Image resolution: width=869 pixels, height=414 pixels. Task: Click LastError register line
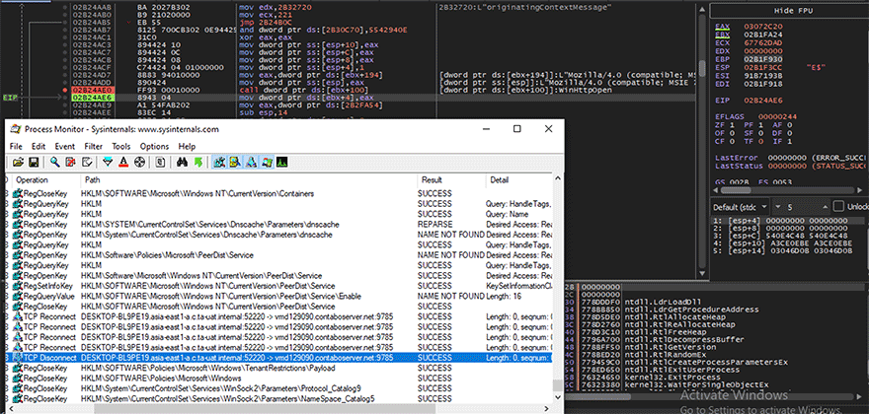click(x=791, y=158)
